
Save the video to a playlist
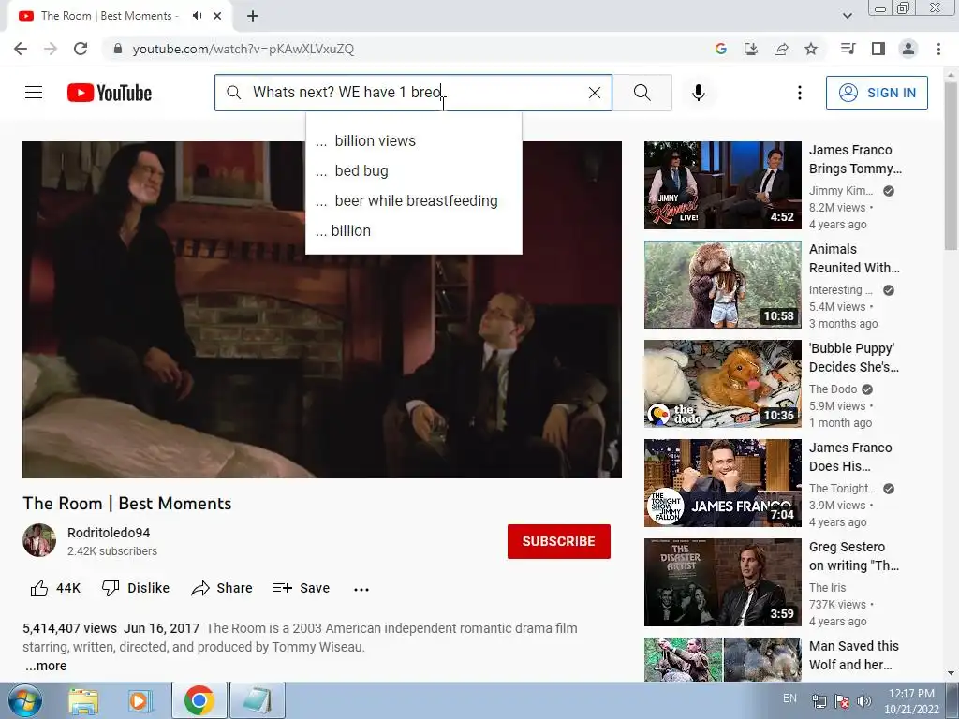tap(301, 588)
